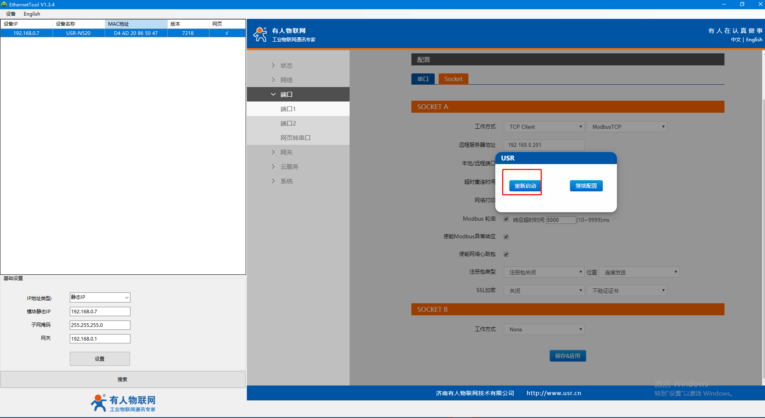Open the ModbusTCP protocol dropdown
The width and height of the screenshot is (765, 418).
coord(627,127)
